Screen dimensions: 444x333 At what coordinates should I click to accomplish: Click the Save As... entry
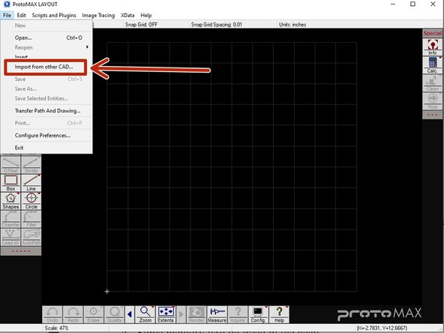46,89
